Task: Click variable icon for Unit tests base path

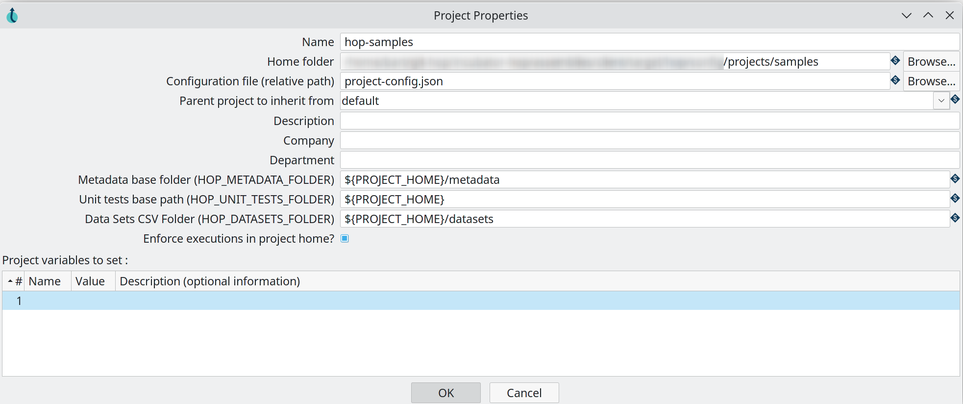Action: pos(955,198)
